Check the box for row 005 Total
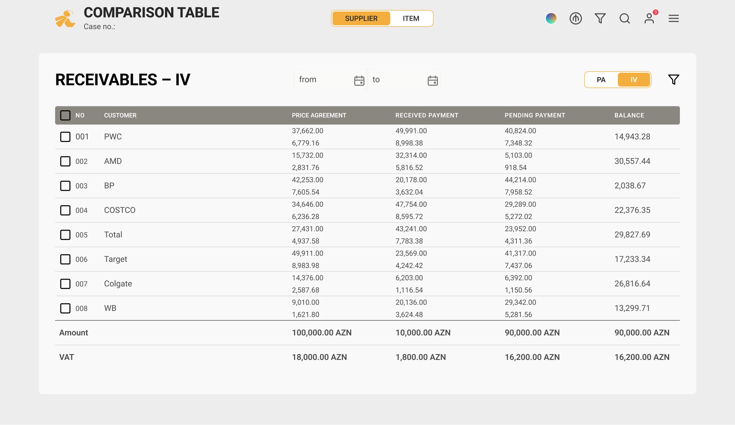The image size is (735, 425). (x=65, y=235)
